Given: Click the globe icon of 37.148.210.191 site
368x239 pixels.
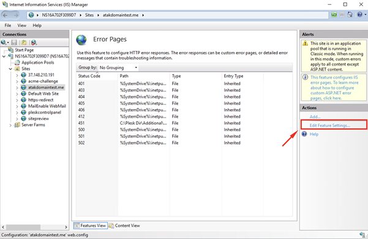Looking at the screenshot, I should pos(24,75).
